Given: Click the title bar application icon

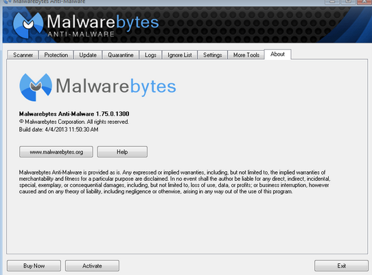Looking at the screenshot, I should (7, 1).
